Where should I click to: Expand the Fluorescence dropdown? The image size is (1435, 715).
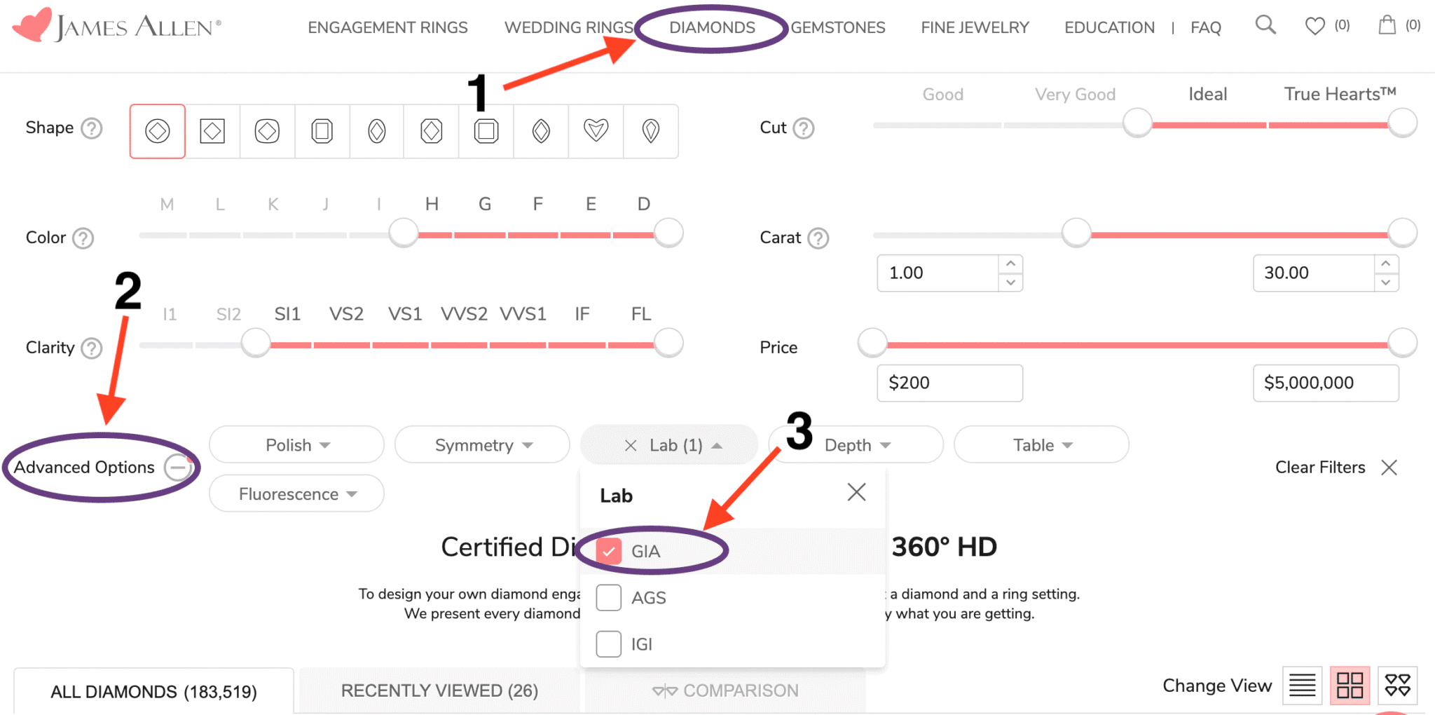tap(296, 494)
